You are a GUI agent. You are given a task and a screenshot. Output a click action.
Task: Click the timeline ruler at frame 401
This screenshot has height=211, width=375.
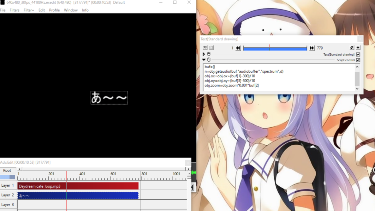point(82,174)
